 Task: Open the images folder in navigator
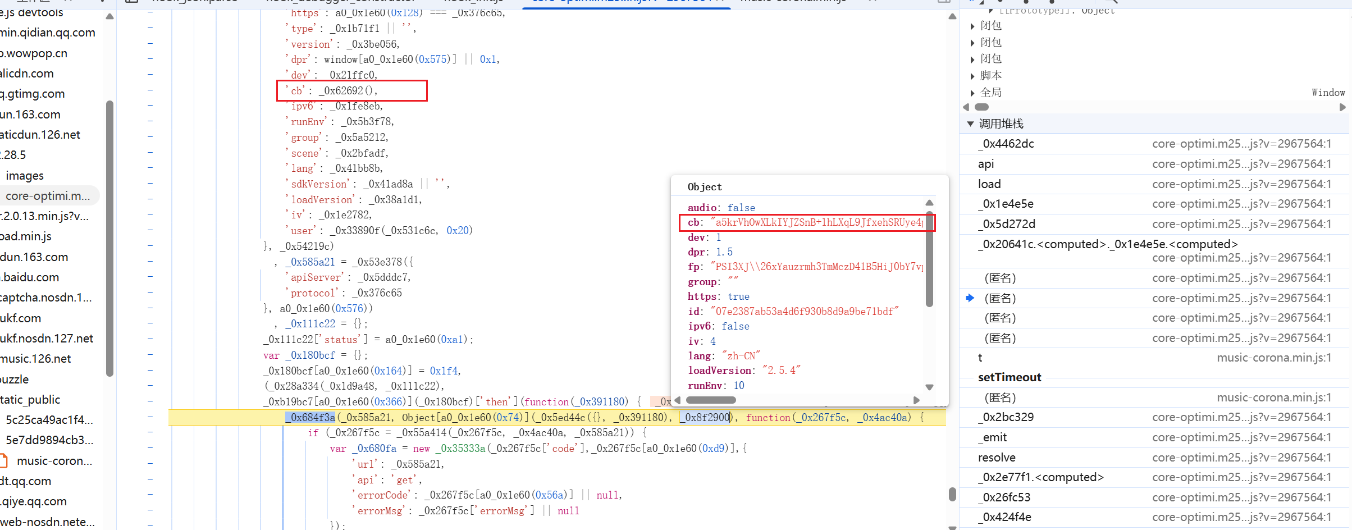[x=25, y=176]
